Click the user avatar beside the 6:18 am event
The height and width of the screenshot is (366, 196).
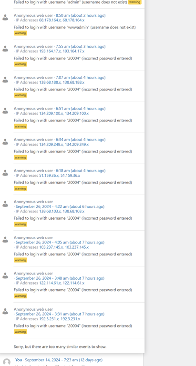pyautogui.click(x=5, y=173)
